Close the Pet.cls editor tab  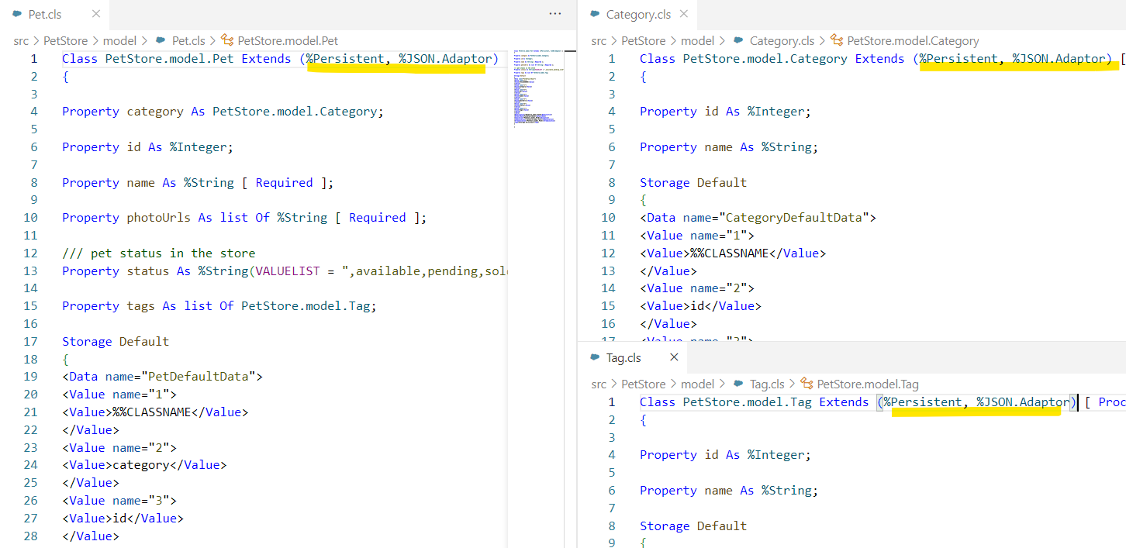[x=95, y=14]
